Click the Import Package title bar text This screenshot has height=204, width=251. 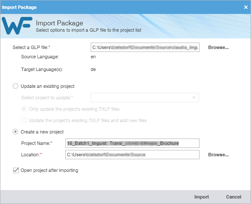click(x=19, y=7)
